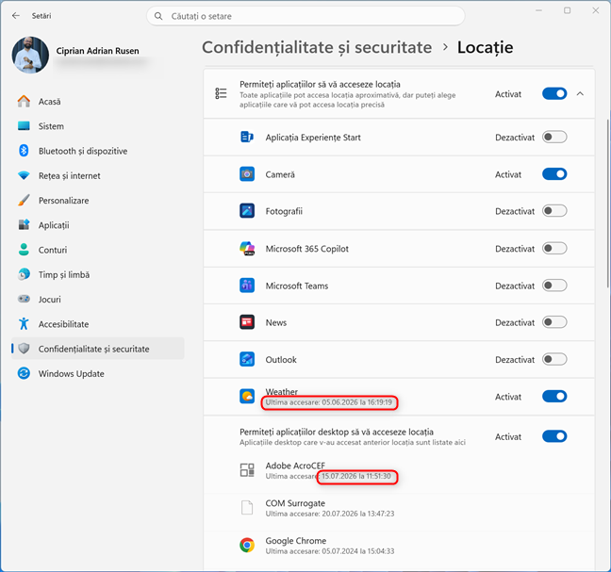Enable location for Aplicația Experiențe Start

point(554,137)
